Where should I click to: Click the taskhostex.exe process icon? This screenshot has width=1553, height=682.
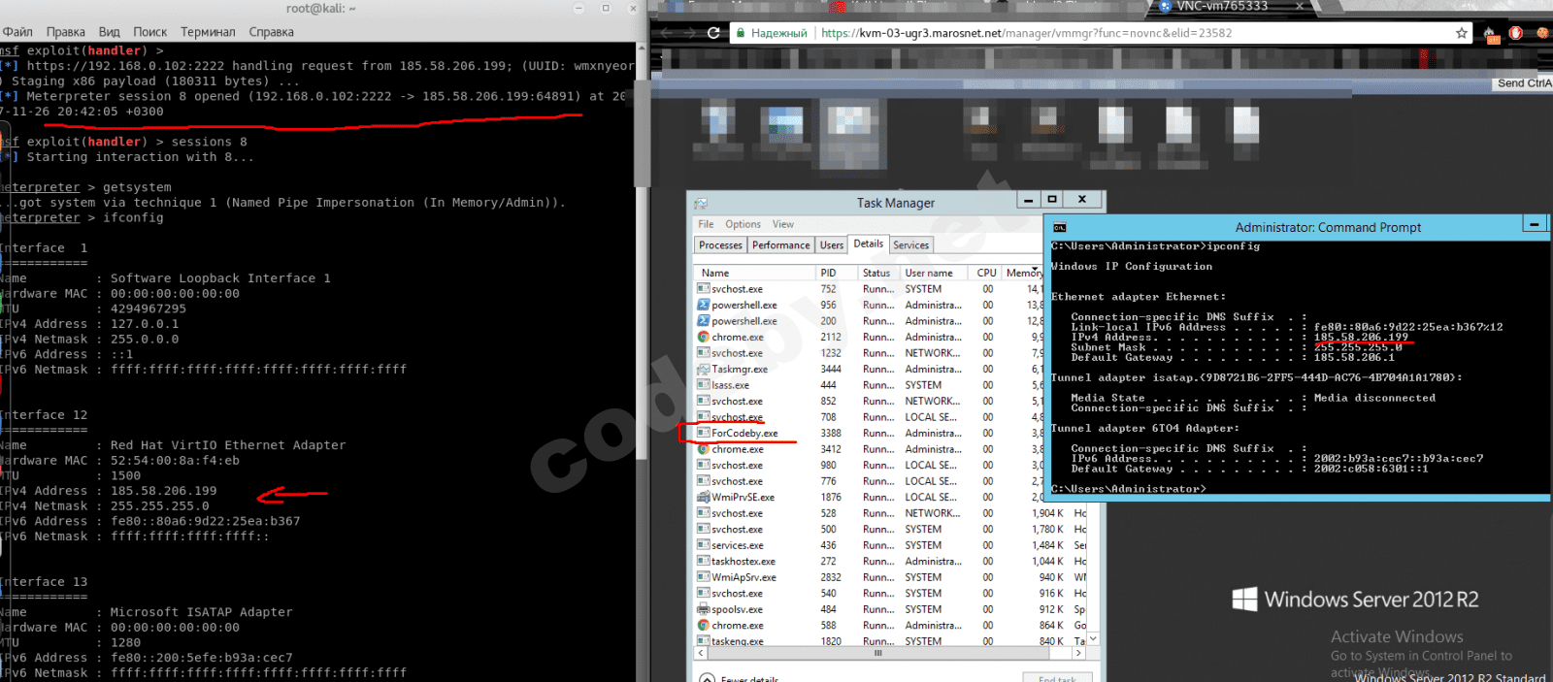[x=704, y=561]
